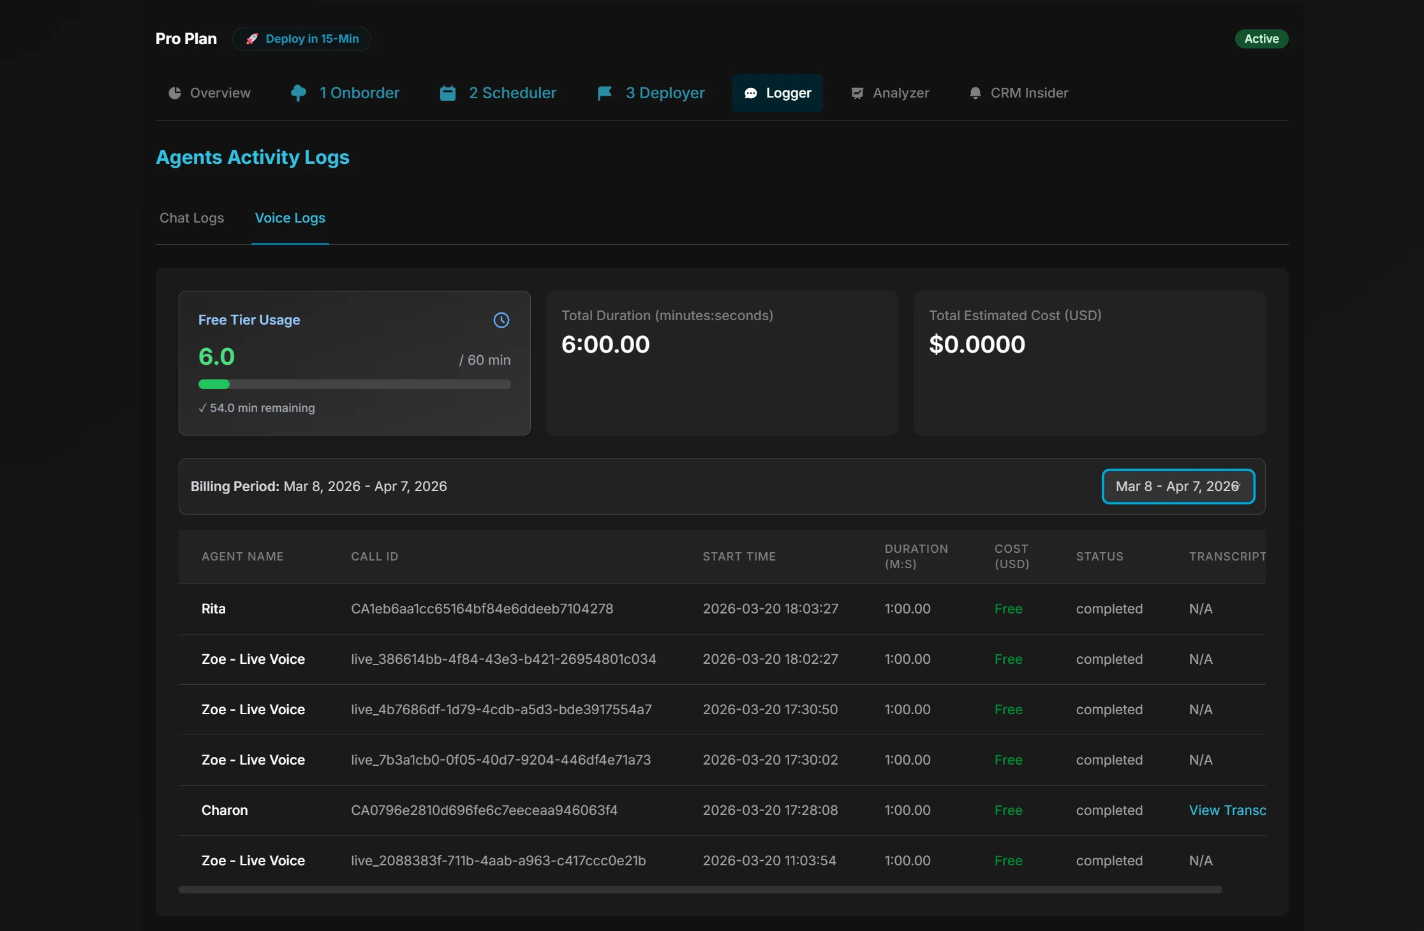
Task: Click the Active status badge
Action: 1261,39
